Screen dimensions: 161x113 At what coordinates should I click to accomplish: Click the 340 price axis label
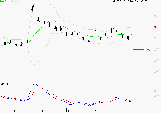click(x=157, y=16)
